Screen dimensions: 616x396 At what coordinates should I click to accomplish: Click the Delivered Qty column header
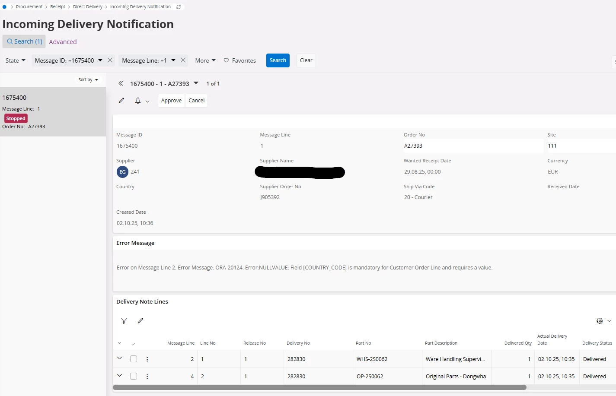pyautogui.click(x=518, y=343)
